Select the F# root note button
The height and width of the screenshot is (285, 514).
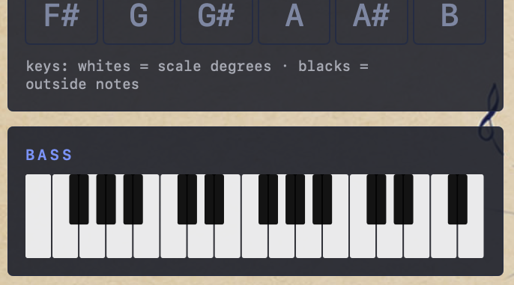pyautogui.click(x=61, y=20)
